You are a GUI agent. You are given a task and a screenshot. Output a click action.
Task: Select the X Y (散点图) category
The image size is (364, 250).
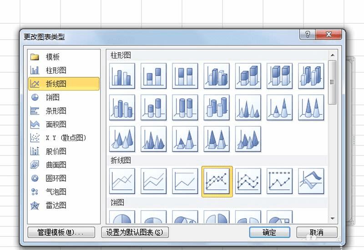tap(64, 138)
